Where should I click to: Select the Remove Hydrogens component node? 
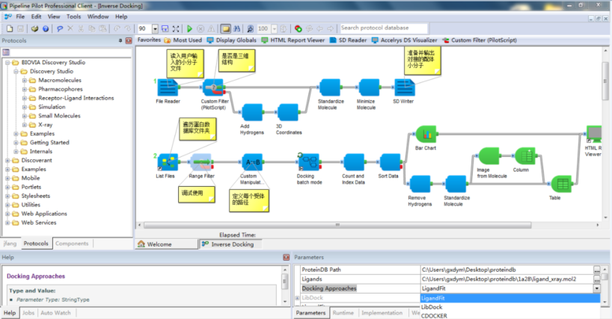(420, 184)
